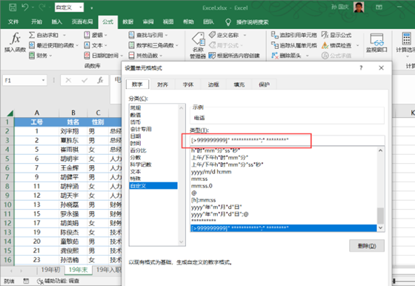Image resolution: width=415 pixels, height=286 pixels.
Task: Open Financial functions icon
Action: tap(32, 56)
